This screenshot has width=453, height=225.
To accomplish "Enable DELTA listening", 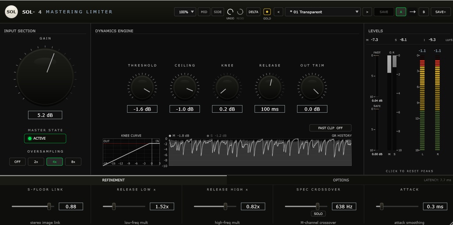I will tap(253, 12).
